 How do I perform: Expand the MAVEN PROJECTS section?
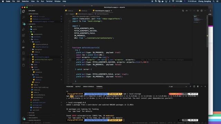[x=35, y=120]
